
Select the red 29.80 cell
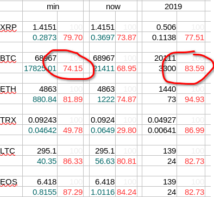(x=126, y=130)
